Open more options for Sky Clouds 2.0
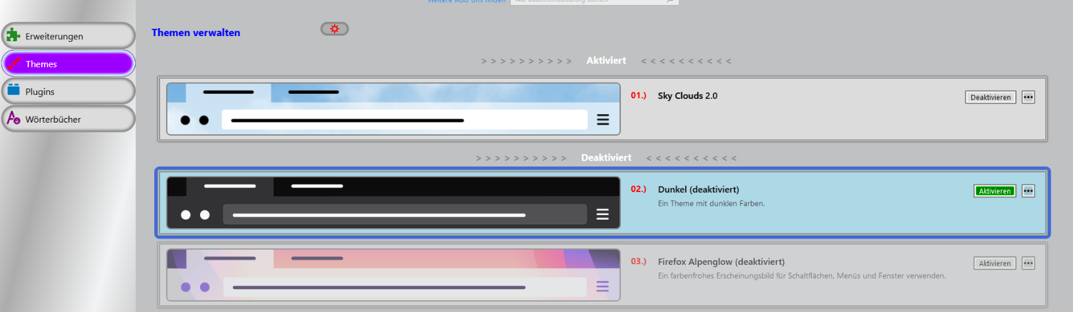Screen dimensions: 1073x312 [1028, 97]
